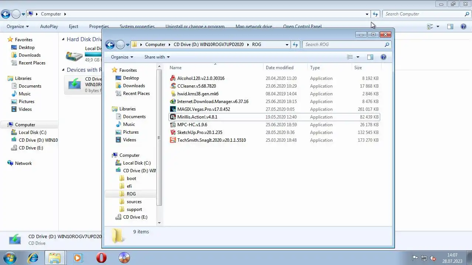Select MAGIX.Vegas.Pro file icon

[x=173, y=109]
